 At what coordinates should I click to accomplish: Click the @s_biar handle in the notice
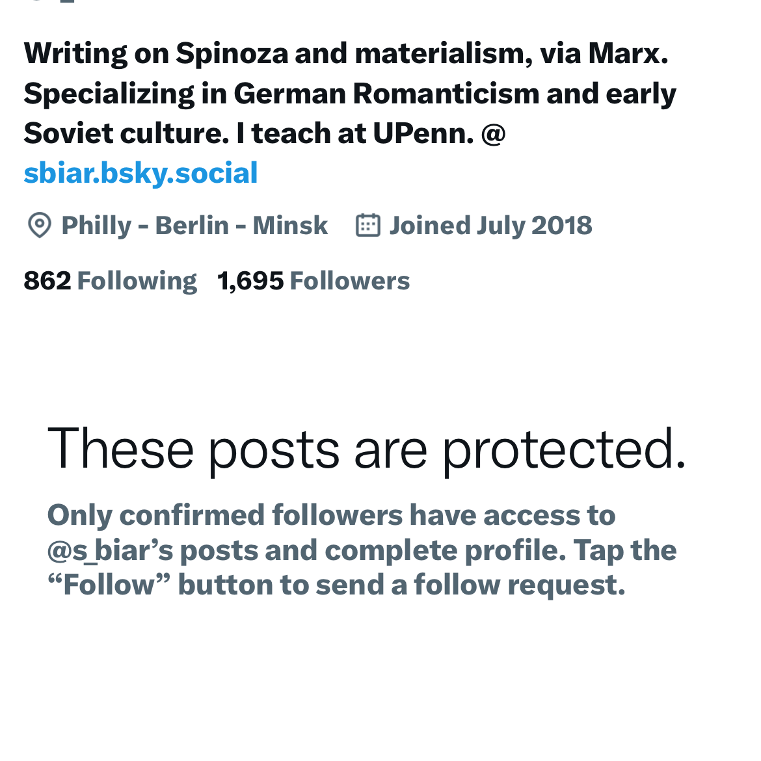pyautogui.click(x=110, y=551)
